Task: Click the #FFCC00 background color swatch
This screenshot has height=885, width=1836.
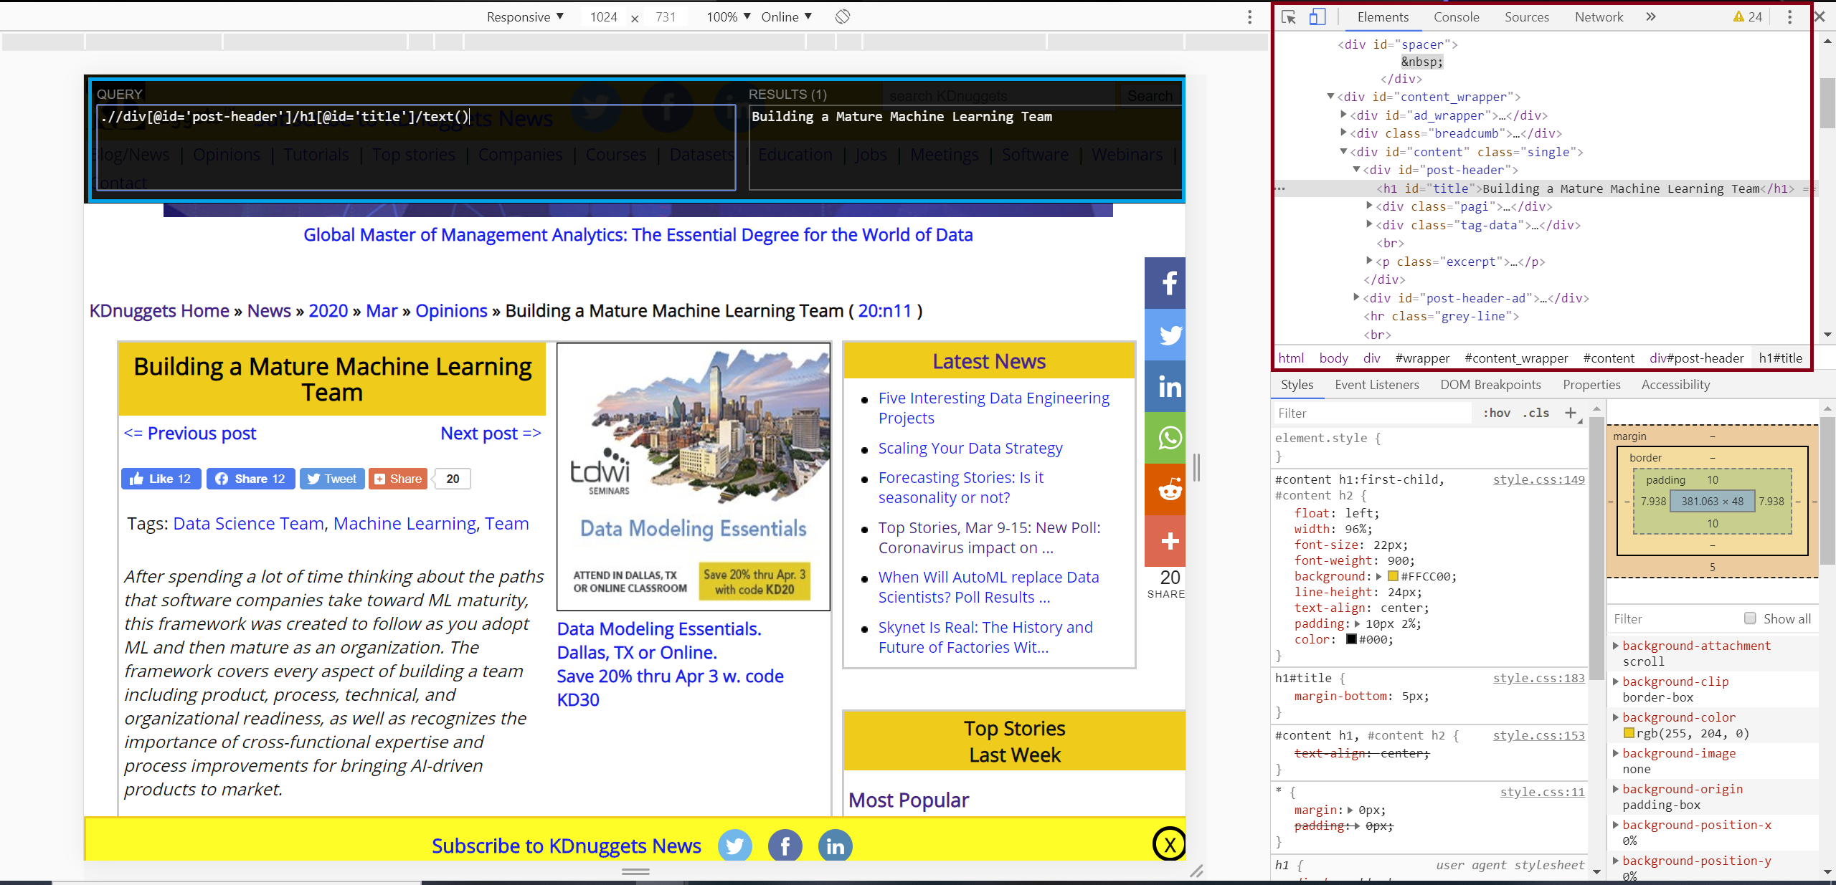Action: point(1393,576)
